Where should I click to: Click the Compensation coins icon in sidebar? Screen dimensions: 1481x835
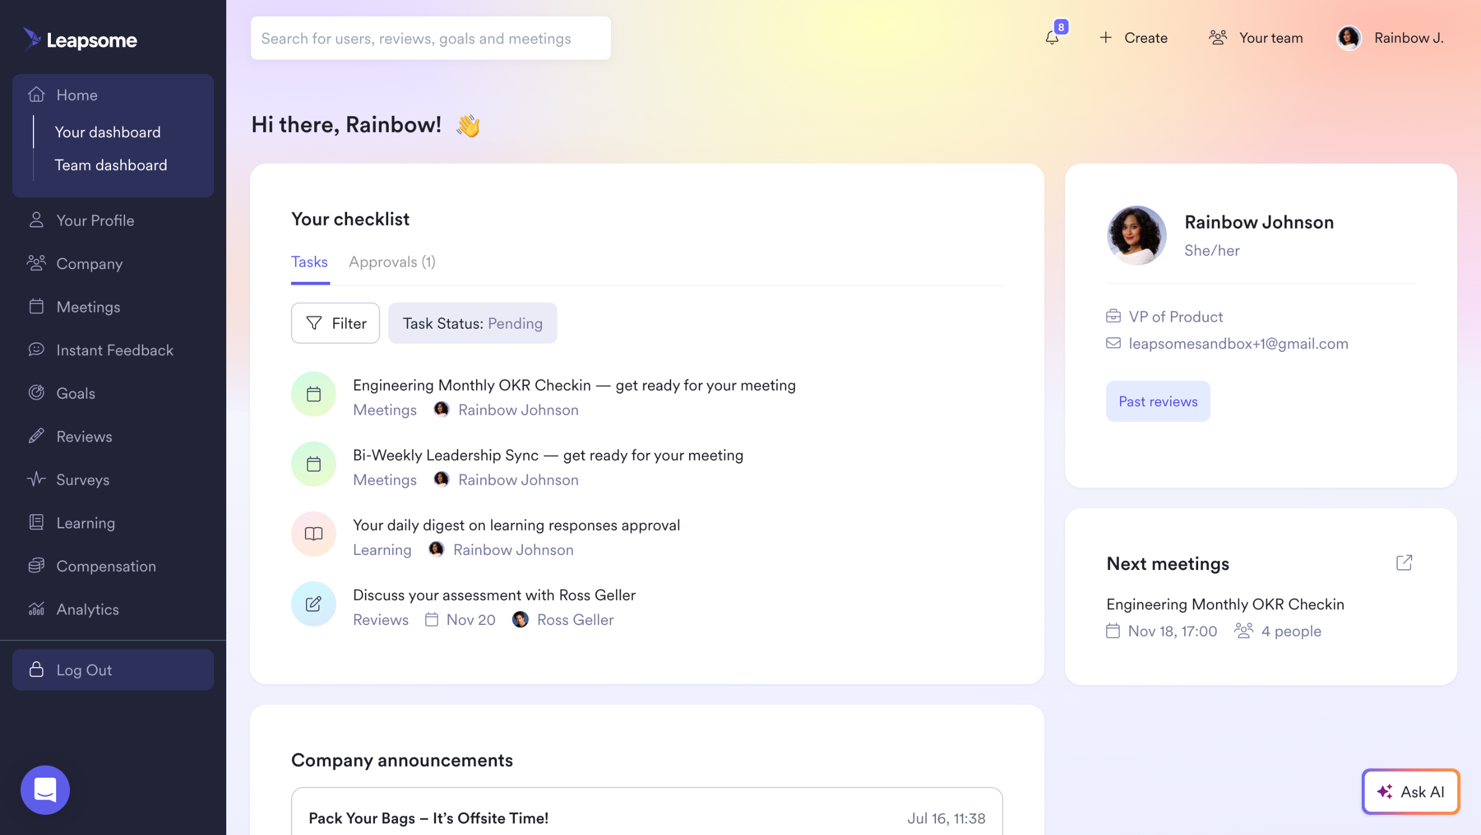(36, 565)
